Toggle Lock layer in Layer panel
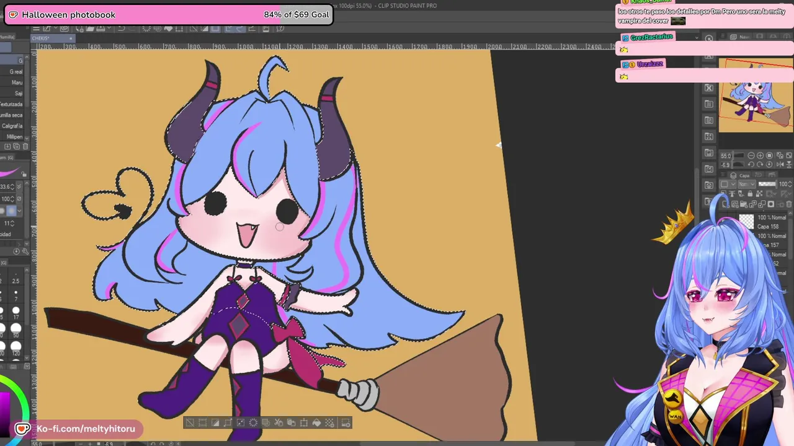The height and width of the screenshot is (446, 794). point(750,194)
